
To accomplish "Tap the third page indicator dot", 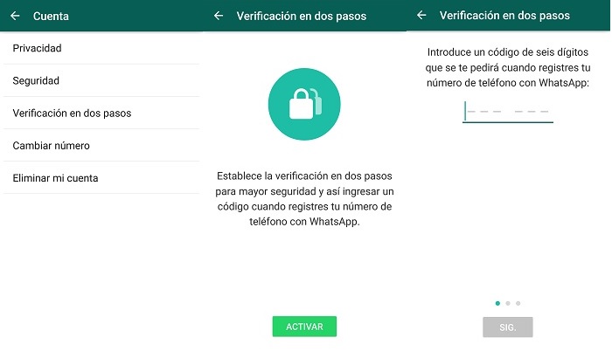I will 518,303.
